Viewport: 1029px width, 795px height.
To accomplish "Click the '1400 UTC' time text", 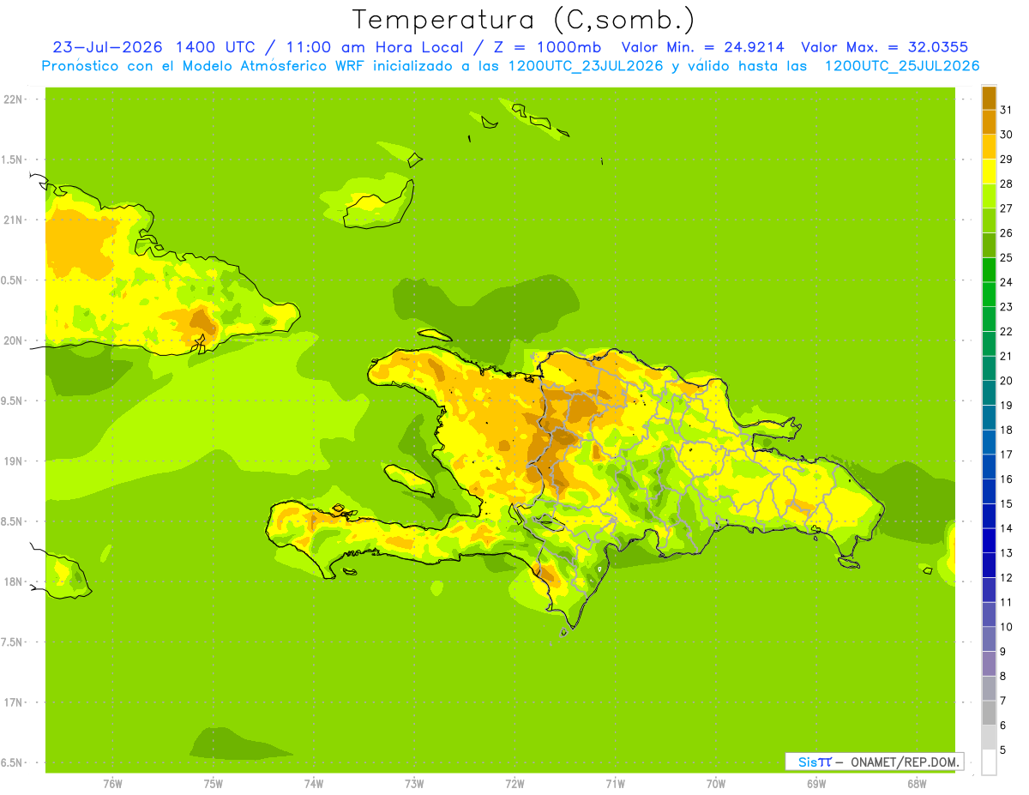I will [x=214, y=47].
